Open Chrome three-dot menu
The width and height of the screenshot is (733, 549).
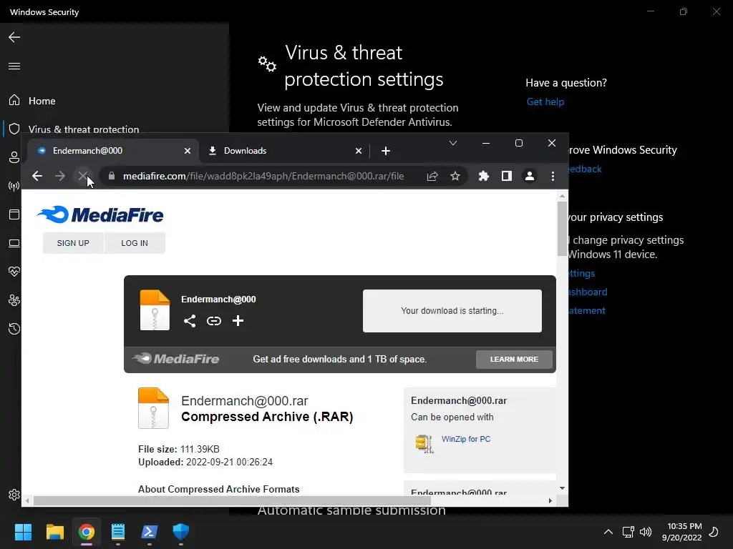click(553, 176)
